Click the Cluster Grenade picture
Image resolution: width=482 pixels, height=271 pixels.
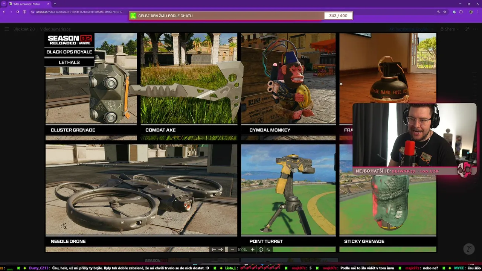(91, 78)
